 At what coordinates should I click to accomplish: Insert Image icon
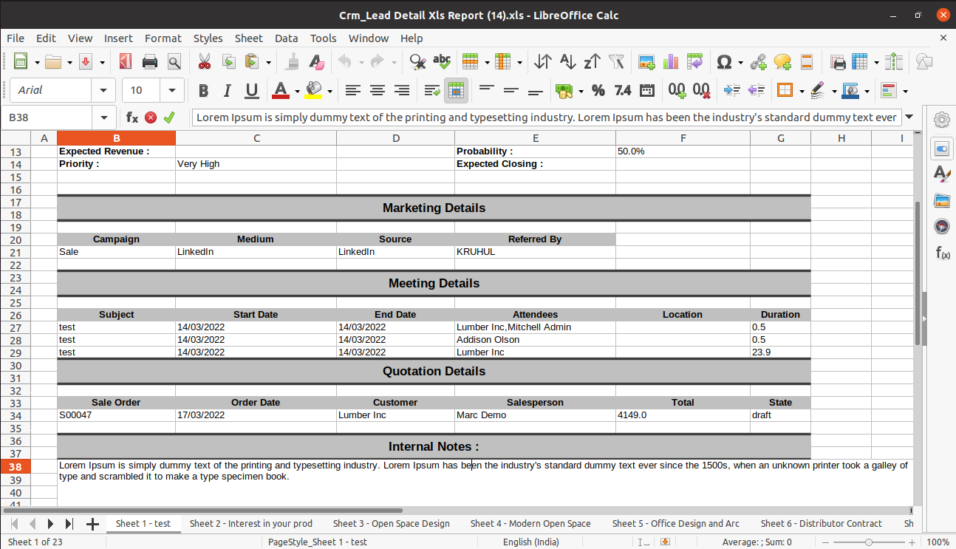tap(647, 62)
